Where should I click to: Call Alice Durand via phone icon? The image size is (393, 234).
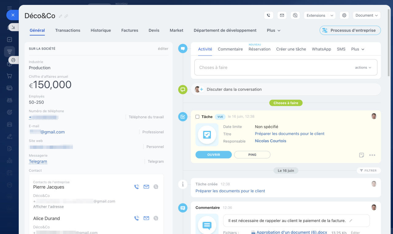pos(137,218)
